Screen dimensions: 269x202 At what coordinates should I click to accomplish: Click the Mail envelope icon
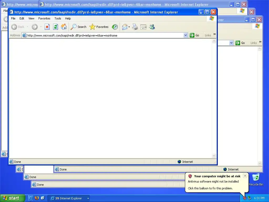(125, 27)
